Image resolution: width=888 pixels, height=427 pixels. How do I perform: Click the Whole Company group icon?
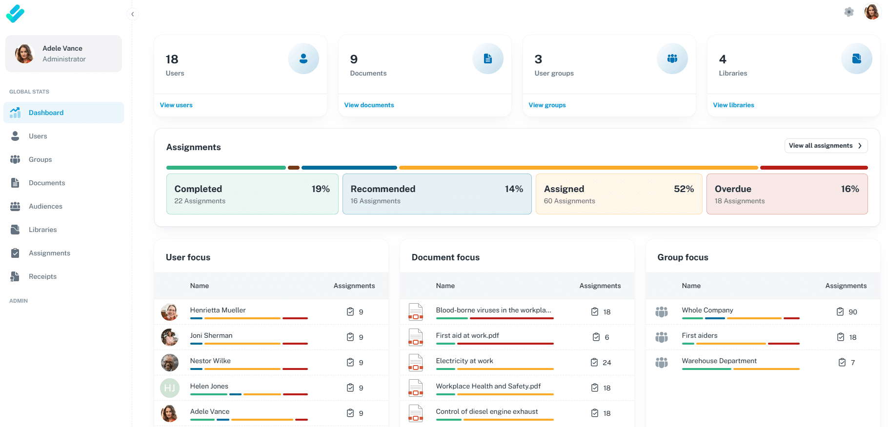pos(661,312)
